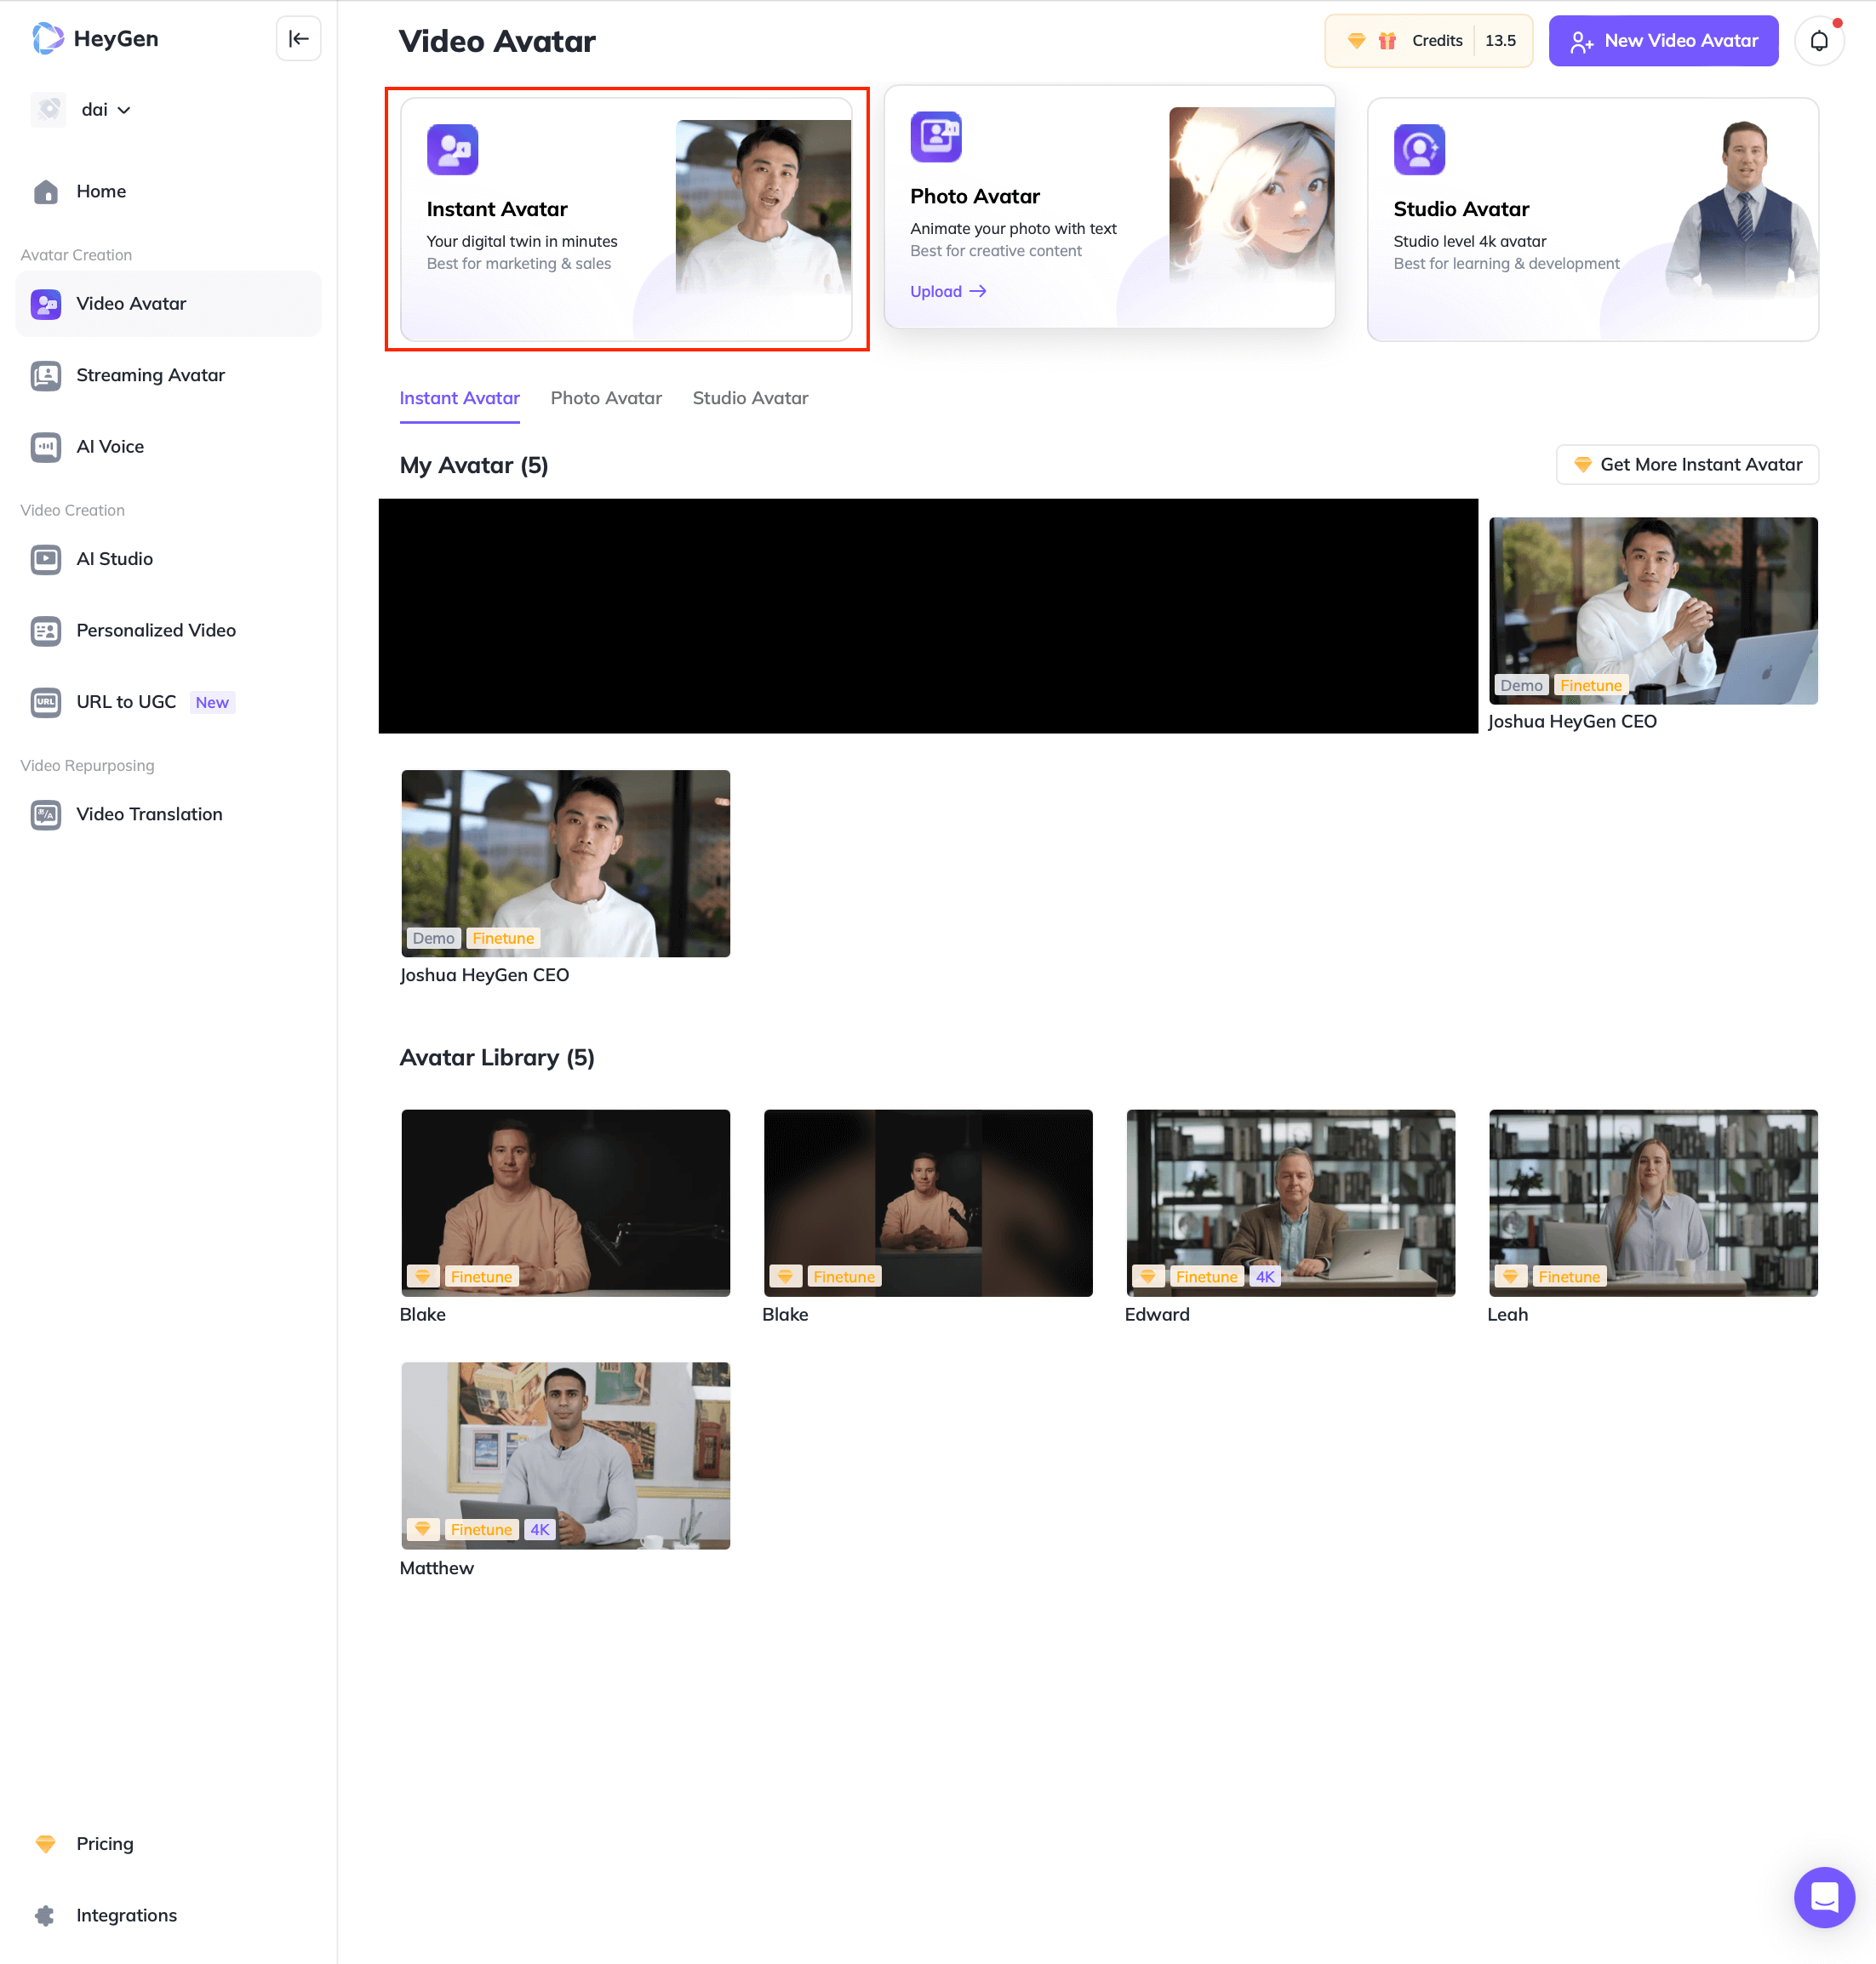Click the Upload link in the Photo Avatar card
The image size is (1876, 1964).
coord(948,291)
